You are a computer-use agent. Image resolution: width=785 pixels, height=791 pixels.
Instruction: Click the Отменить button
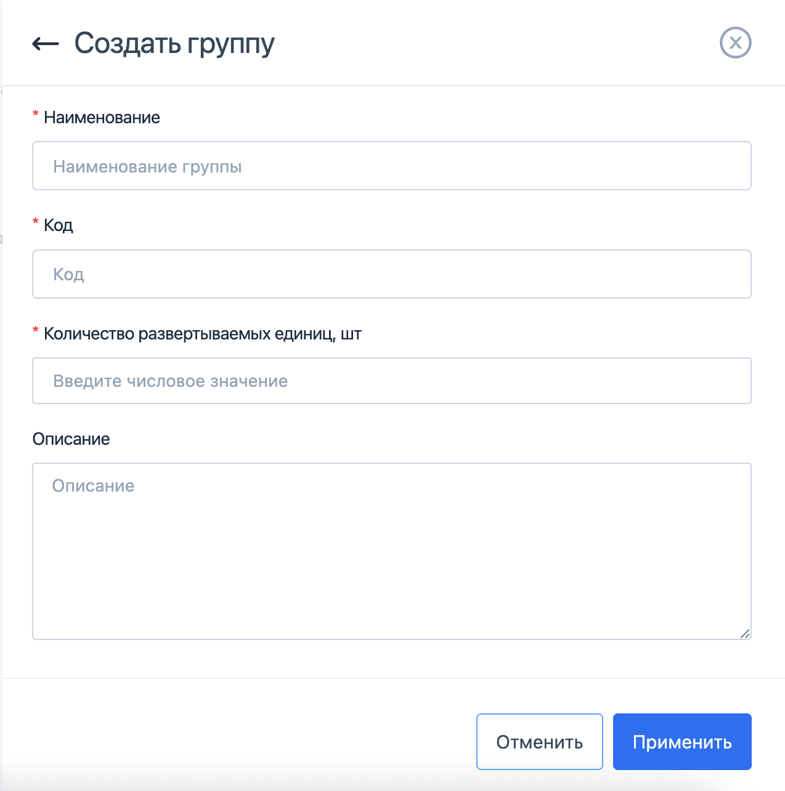[x=539, y=742]
